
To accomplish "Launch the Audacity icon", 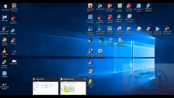I will (x=91, y=63).
